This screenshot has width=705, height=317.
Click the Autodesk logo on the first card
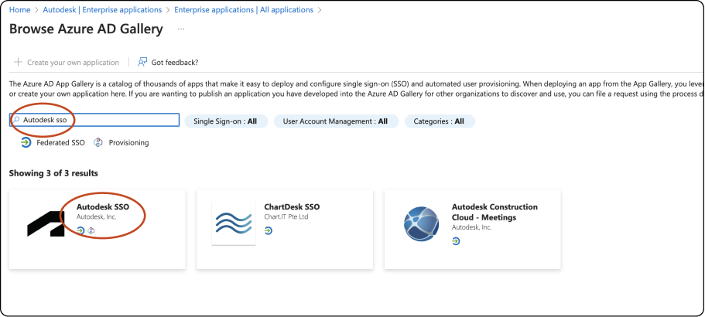[46, 223]
